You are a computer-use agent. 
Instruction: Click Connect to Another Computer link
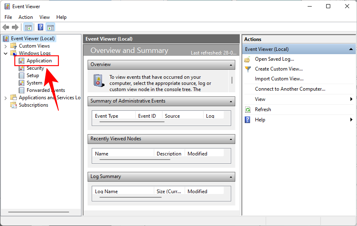point(290,89)
